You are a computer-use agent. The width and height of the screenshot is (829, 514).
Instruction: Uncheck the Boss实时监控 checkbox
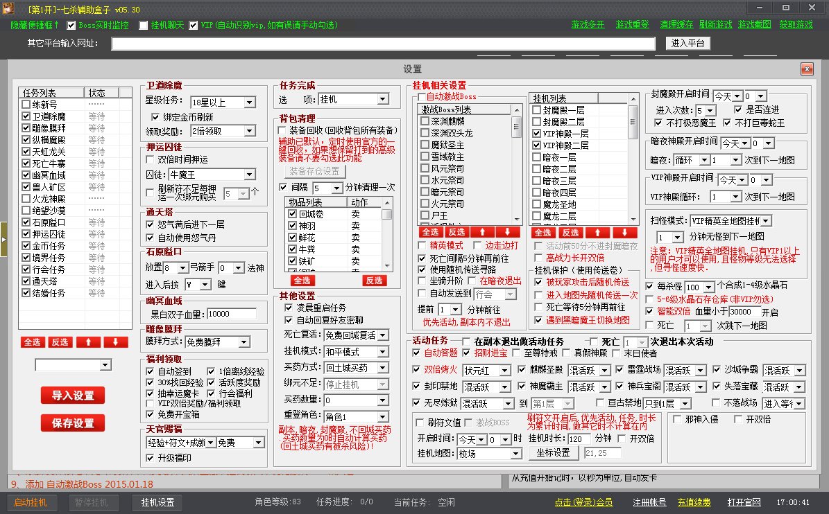pyautogui.click(x=71, y=24)
